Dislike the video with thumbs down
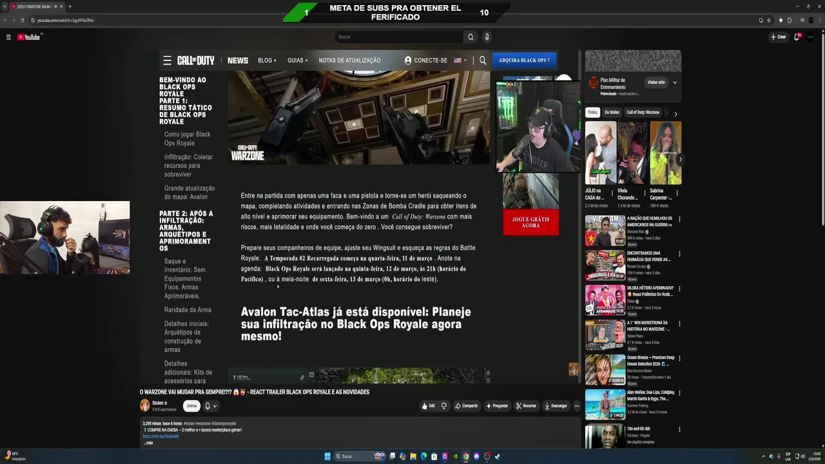825x464 pixels. click(443, 406)
